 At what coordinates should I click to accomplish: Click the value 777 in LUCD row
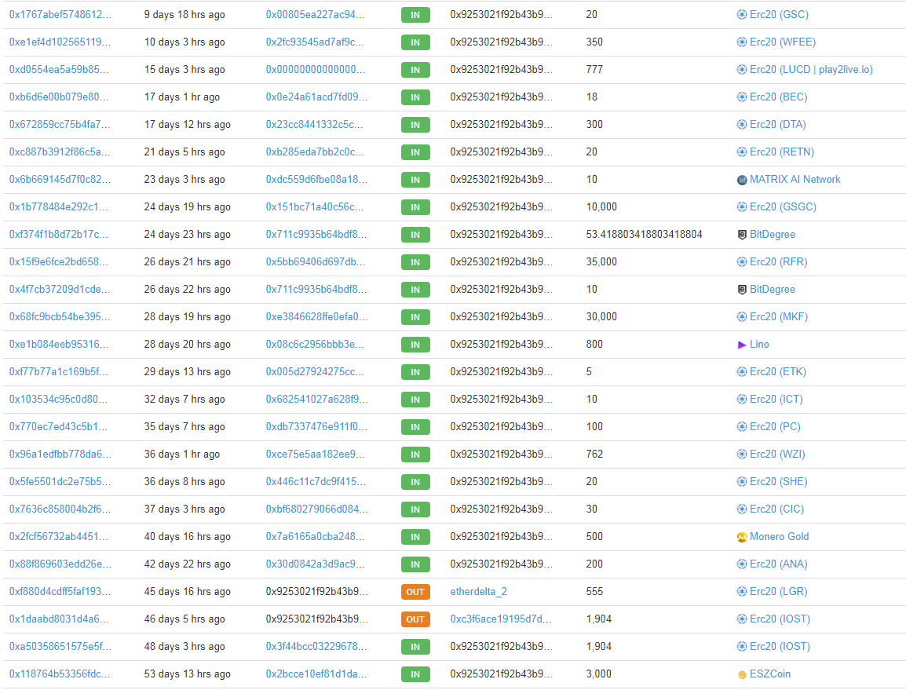[594, 69]
